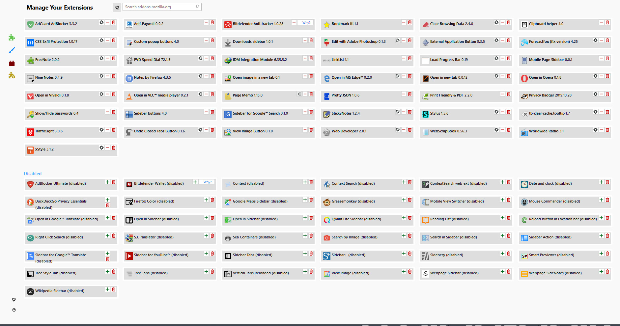Disable the LinkList extension
The width and height of the screenshot is (620, 326).
[404, 58]
